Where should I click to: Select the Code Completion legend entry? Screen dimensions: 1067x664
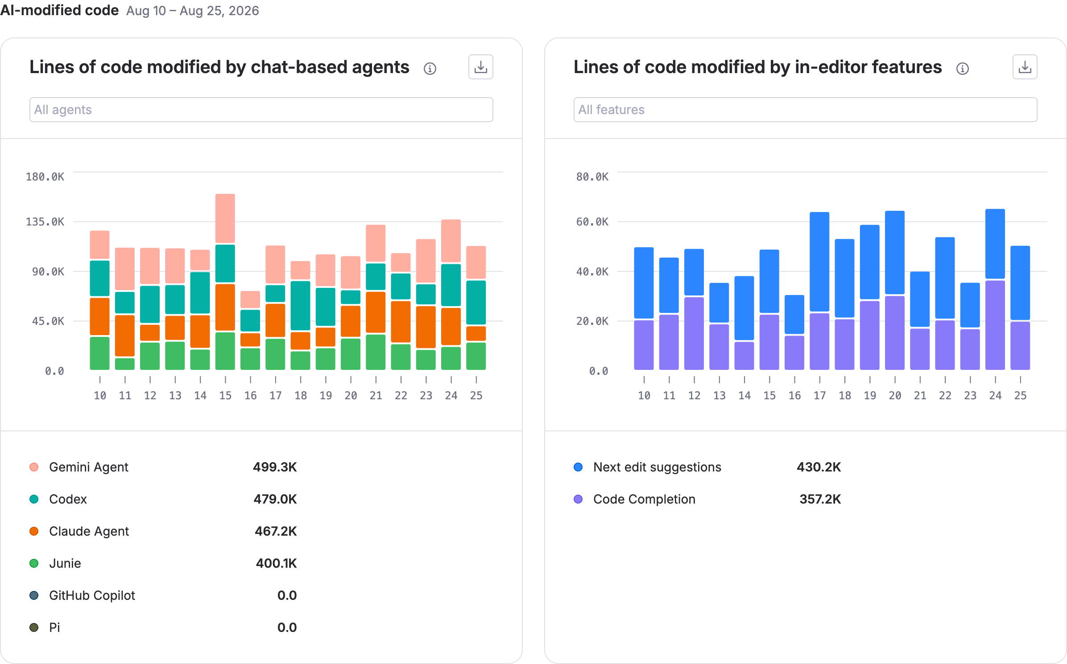click(x=634, y=499)
